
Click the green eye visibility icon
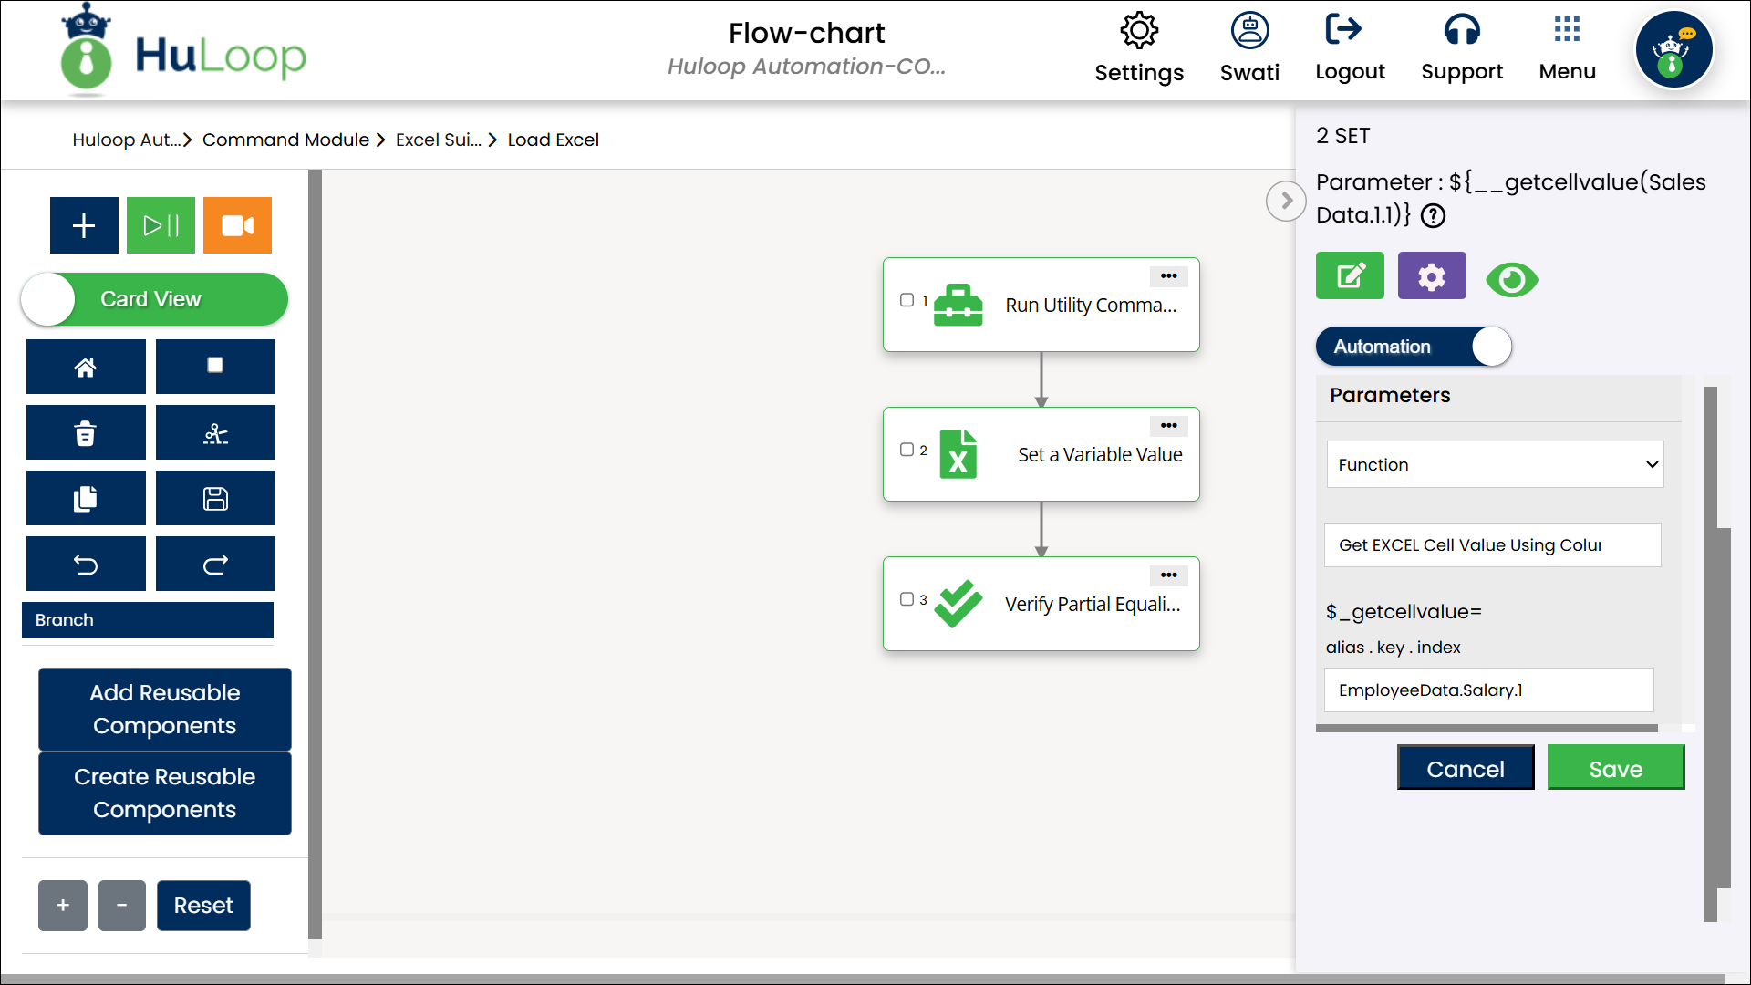(1511, 279)
